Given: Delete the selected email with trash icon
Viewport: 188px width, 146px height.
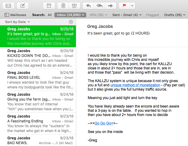Looking at the screenshot, I should (63, 5).
